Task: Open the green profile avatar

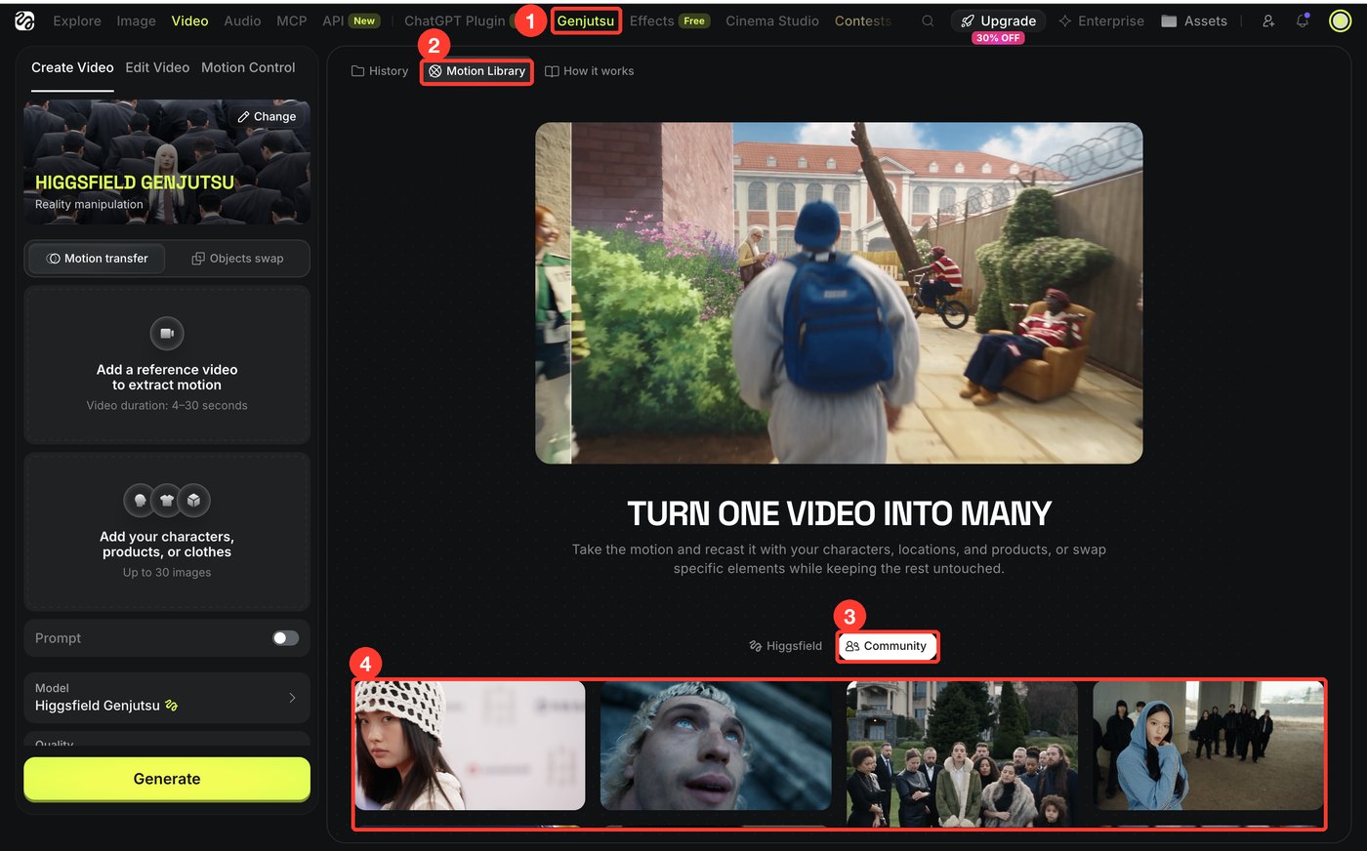Action: coord(1341,20)
